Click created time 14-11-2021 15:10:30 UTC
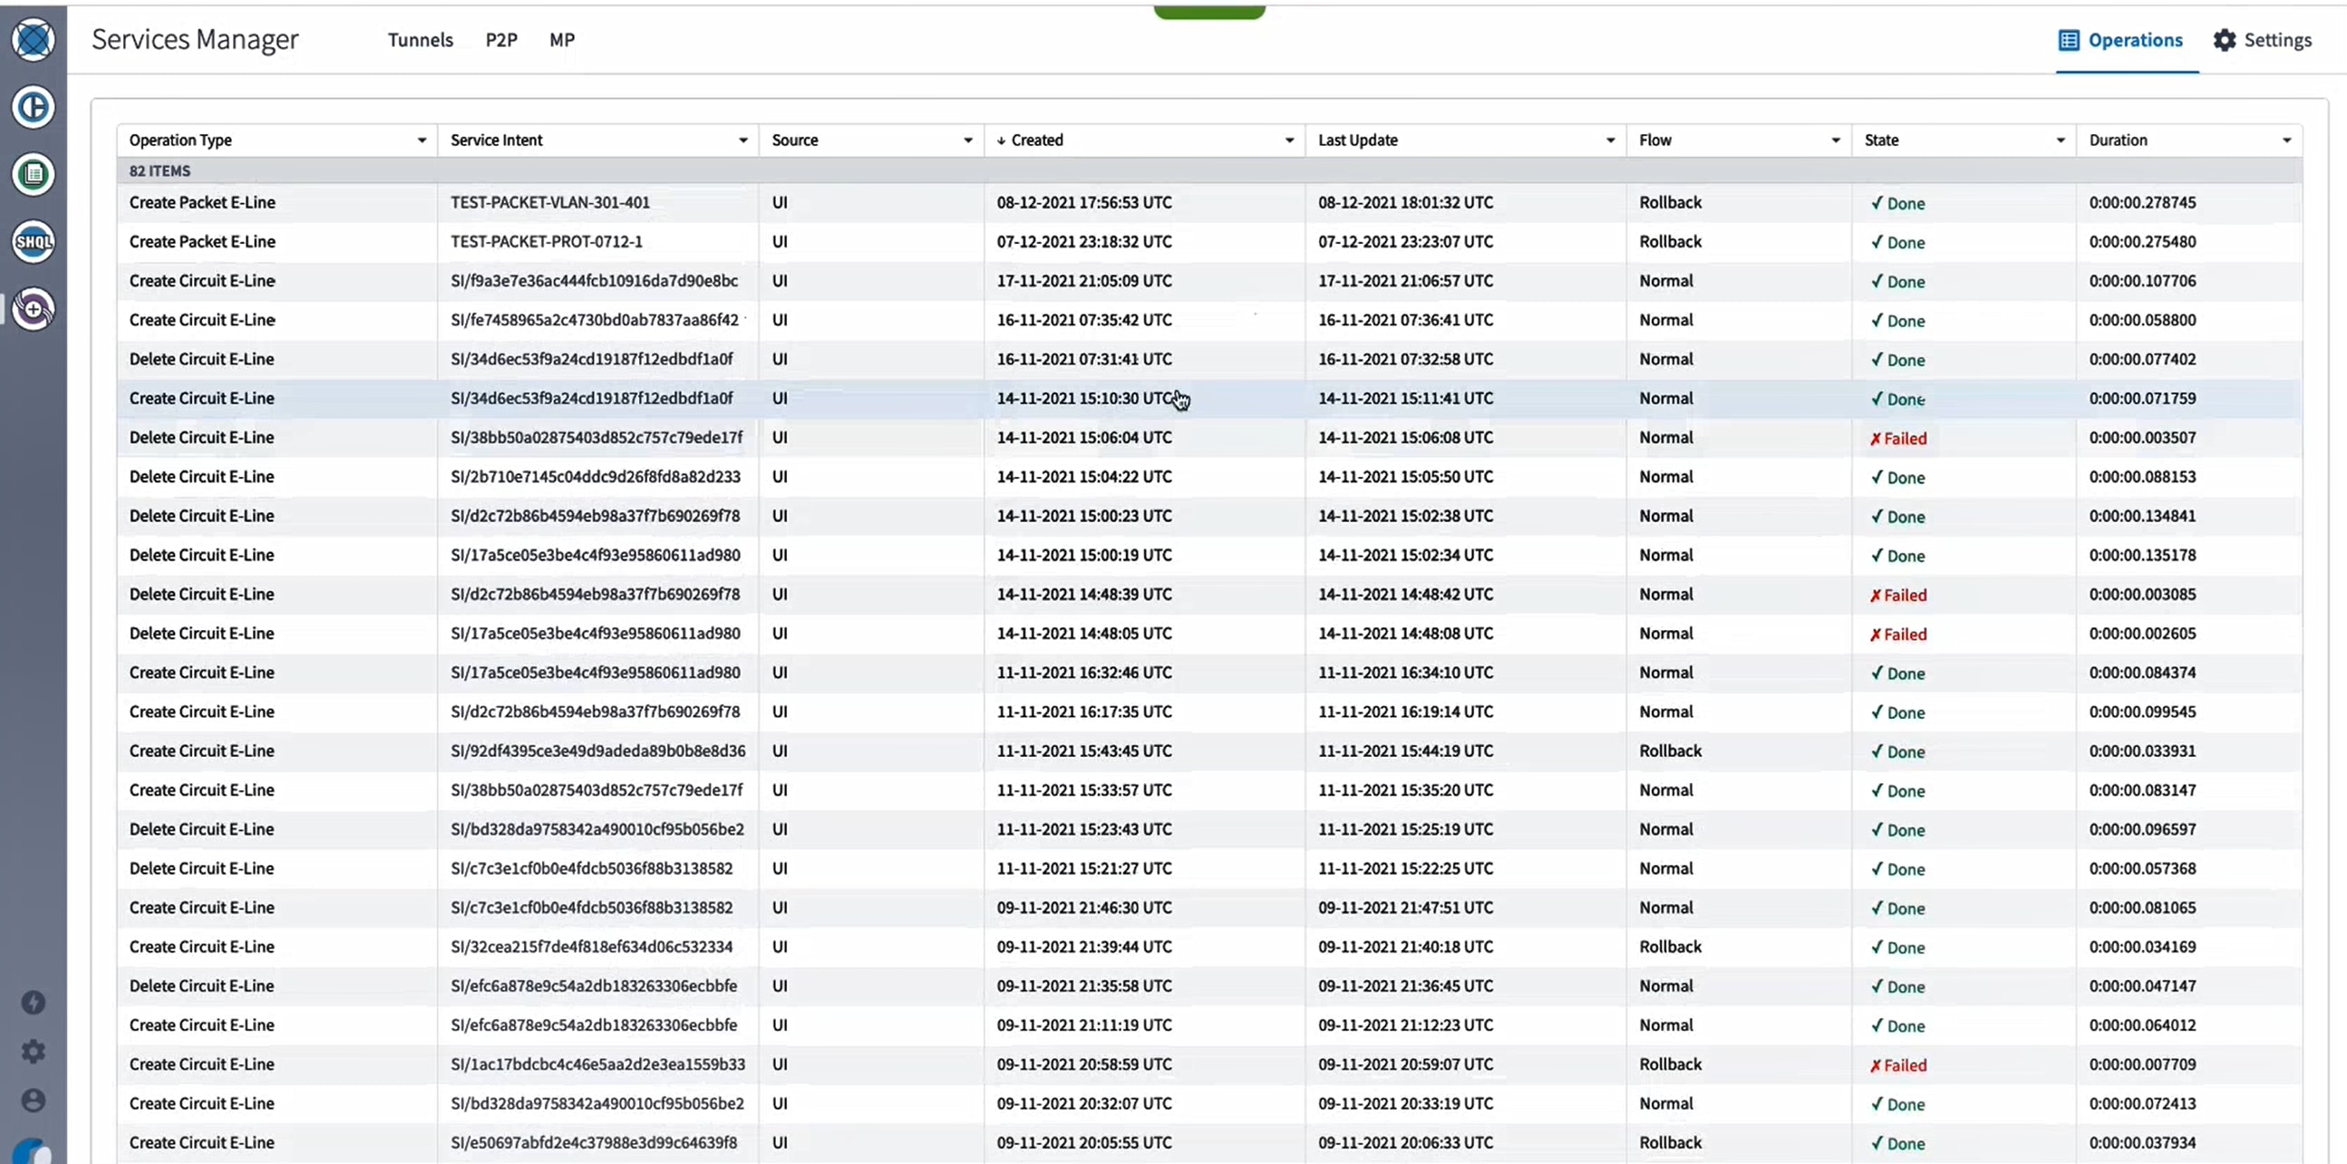The image size is (2347, 1164). pos(1084,398)
